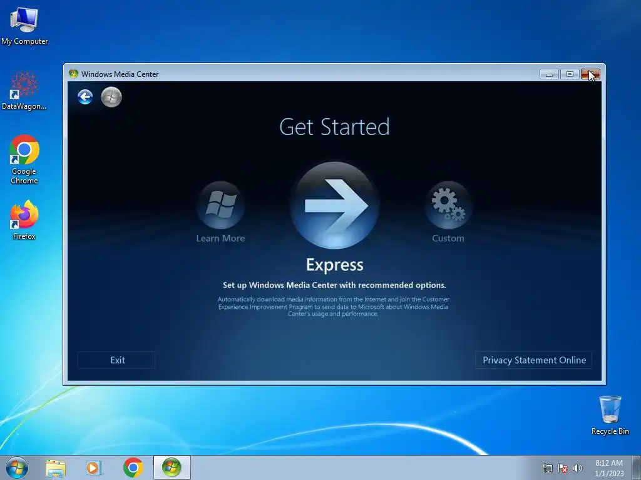
Task: Click "Set up Windows Media Center" description line
Action: click(x=334, y=285)
